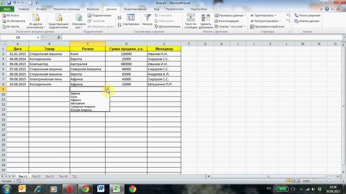Choose 'Южная Америка' from dropdown list

point(81,110)
